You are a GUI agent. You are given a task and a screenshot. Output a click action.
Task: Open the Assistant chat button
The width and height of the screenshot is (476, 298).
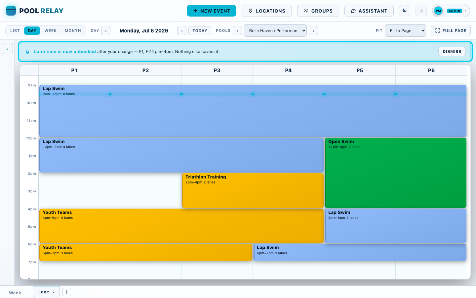click(369, 11)
